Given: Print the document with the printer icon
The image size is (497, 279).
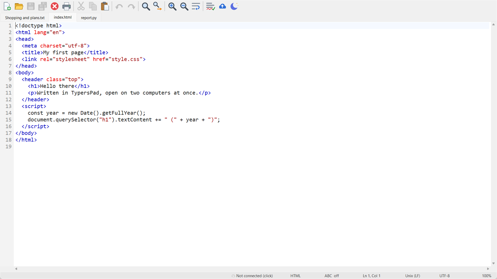Looking at the screenshot, I should 66,6.
